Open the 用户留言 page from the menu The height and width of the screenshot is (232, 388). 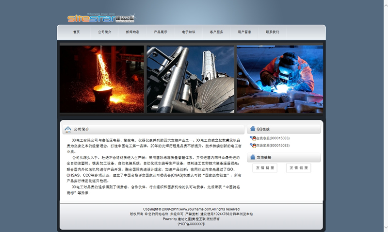tap(244, 32)
